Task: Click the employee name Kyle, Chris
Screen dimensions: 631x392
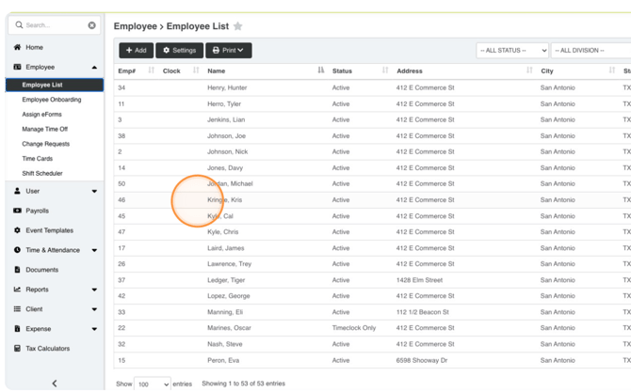Action: pyautogui.click(x=223, y=232)
